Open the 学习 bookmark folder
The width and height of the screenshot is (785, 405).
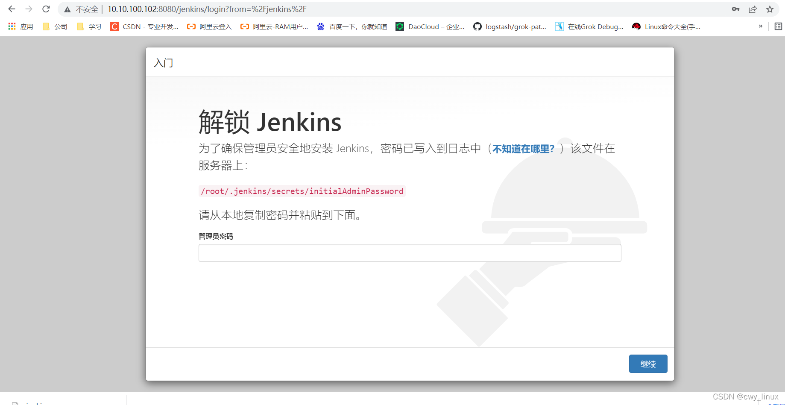[89, 26]
